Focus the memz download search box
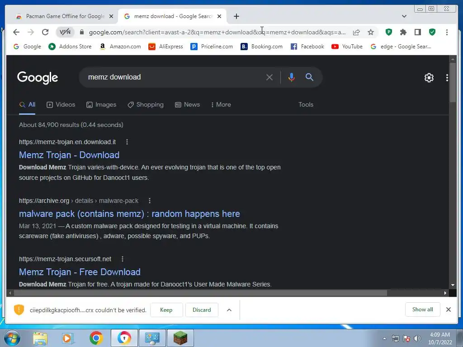This screenshot has height=347, width=463. tap(174, 77)
